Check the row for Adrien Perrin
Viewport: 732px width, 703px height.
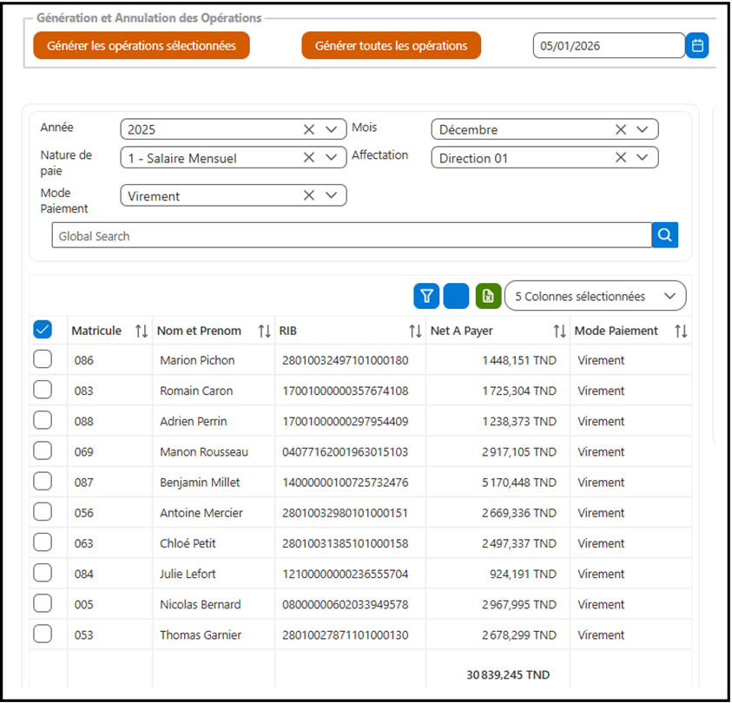(x=43, y=420)
